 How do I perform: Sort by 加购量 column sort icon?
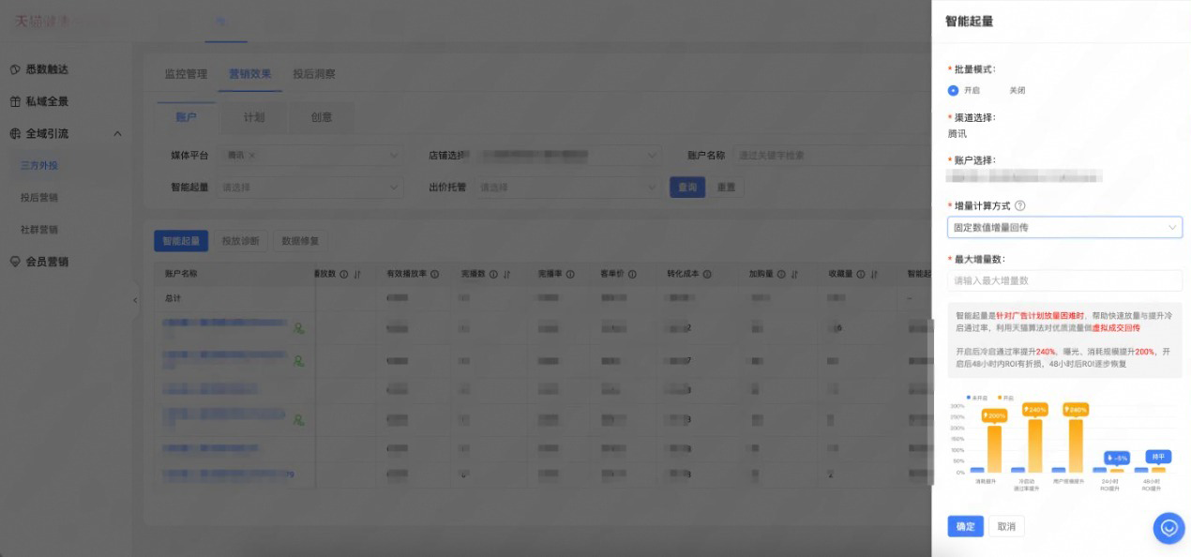pyautogui.click(x=794, y=275)
